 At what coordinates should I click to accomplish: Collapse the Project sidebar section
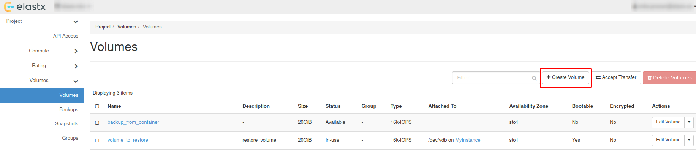click(x=76, y=22)
